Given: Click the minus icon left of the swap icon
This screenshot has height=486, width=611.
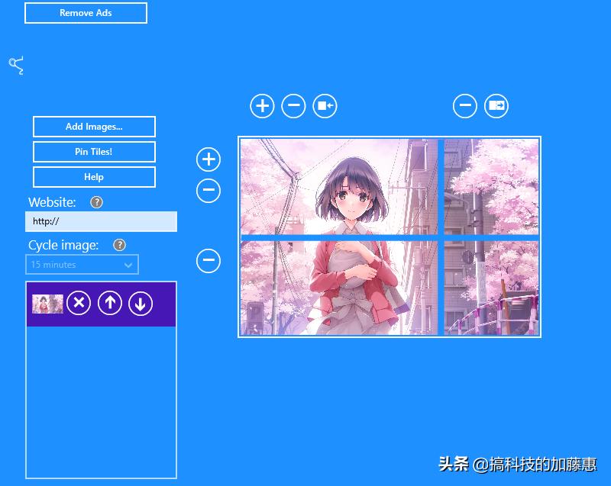Looking at the screenshot, I should (x=465, y=105).
